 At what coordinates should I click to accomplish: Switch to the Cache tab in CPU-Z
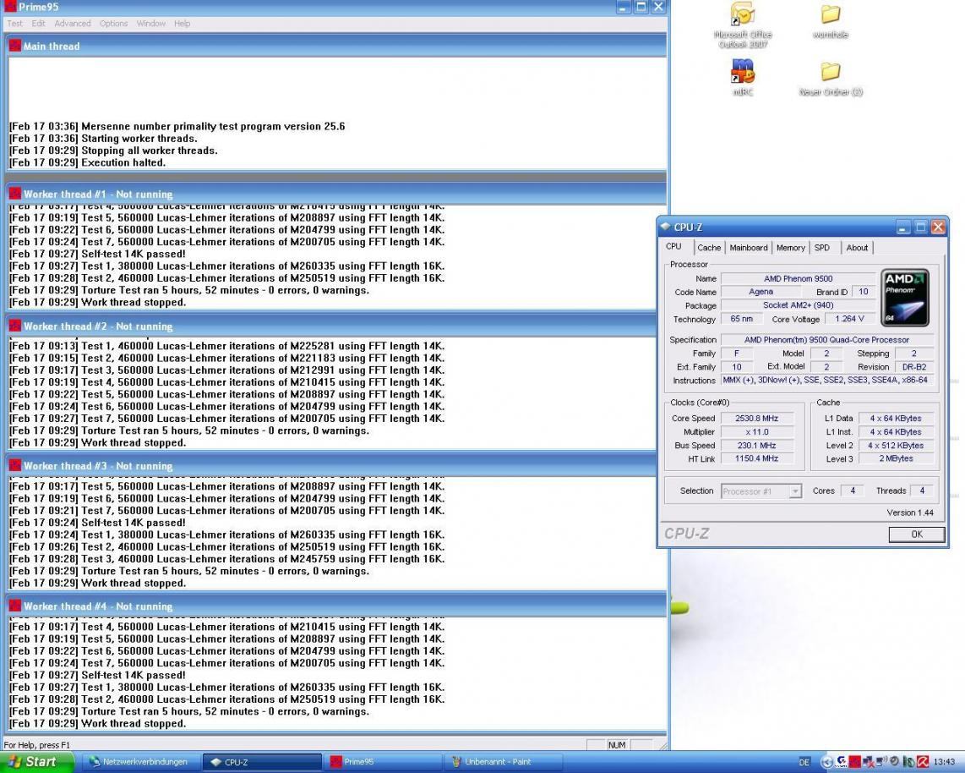click(709, 248)
